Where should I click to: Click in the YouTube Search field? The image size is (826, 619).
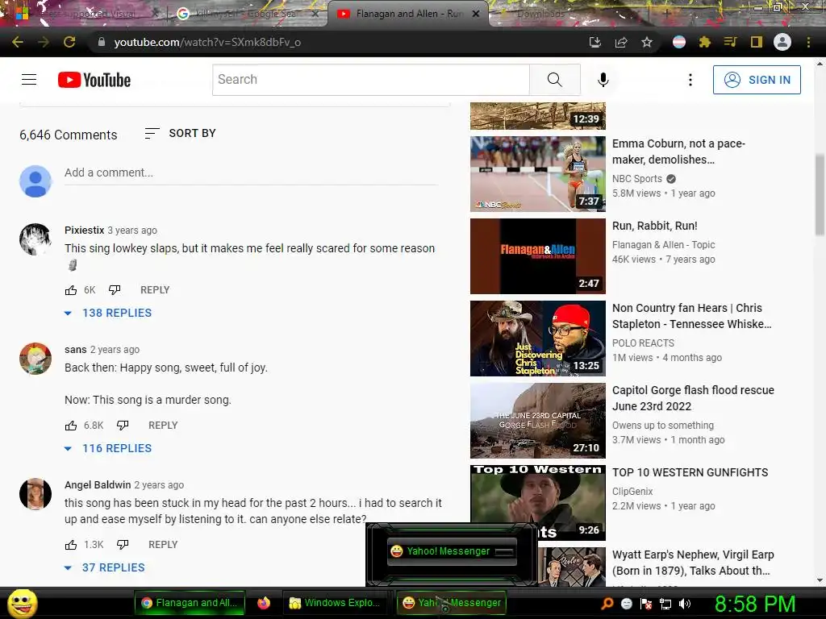click(x=371, y=80)
